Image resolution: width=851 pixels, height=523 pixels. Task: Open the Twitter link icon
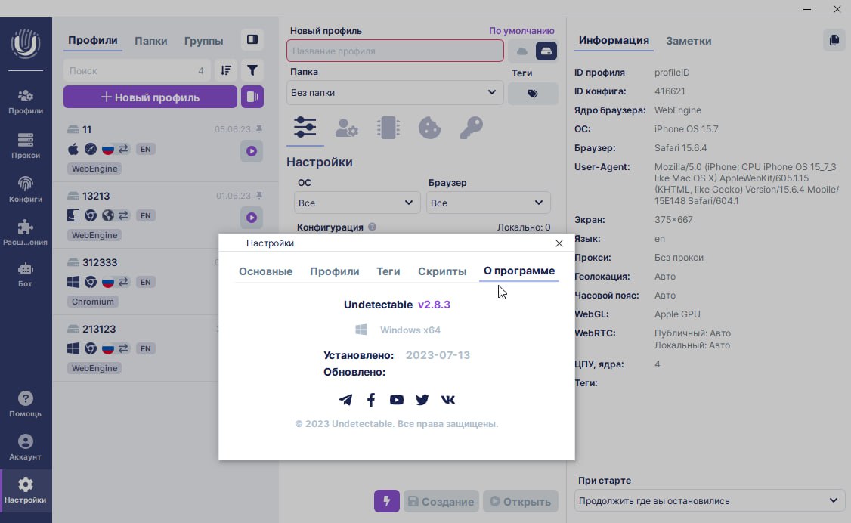[x=422, y=400]
